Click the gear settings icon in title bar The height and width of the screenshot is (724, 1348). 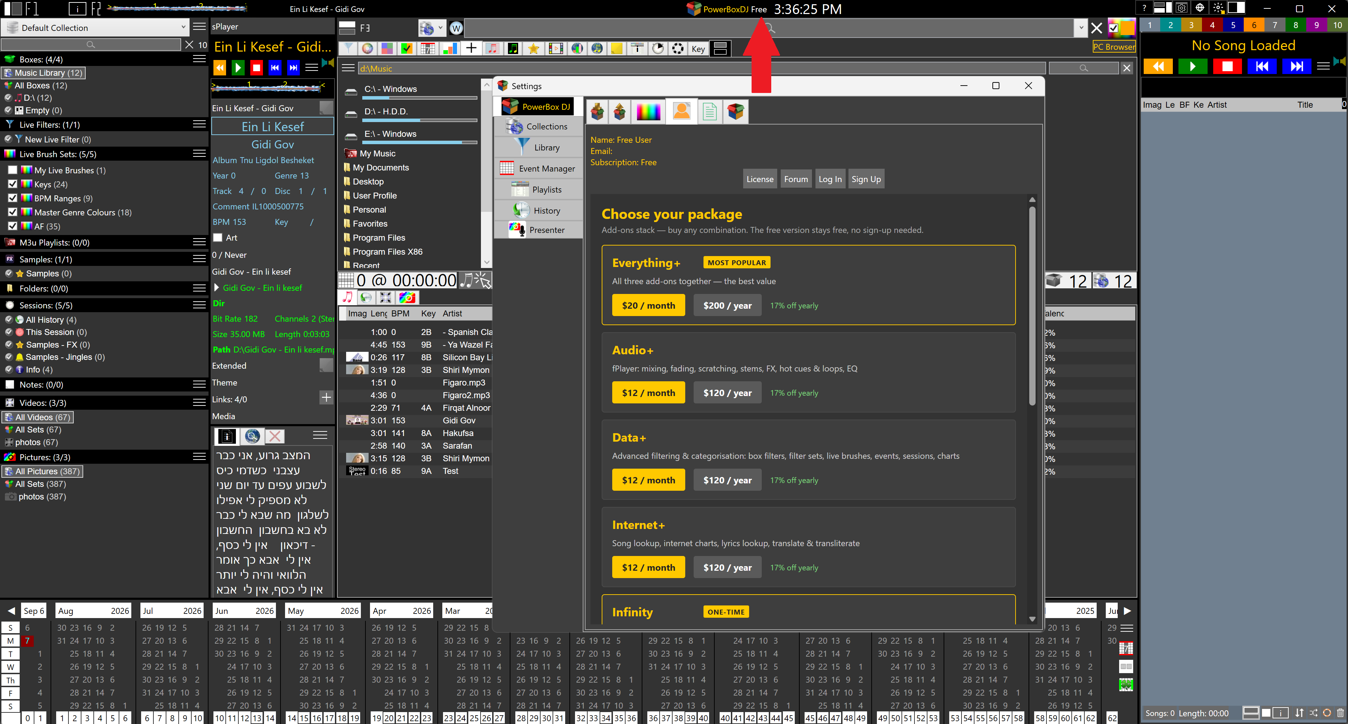coord(1181,8)
